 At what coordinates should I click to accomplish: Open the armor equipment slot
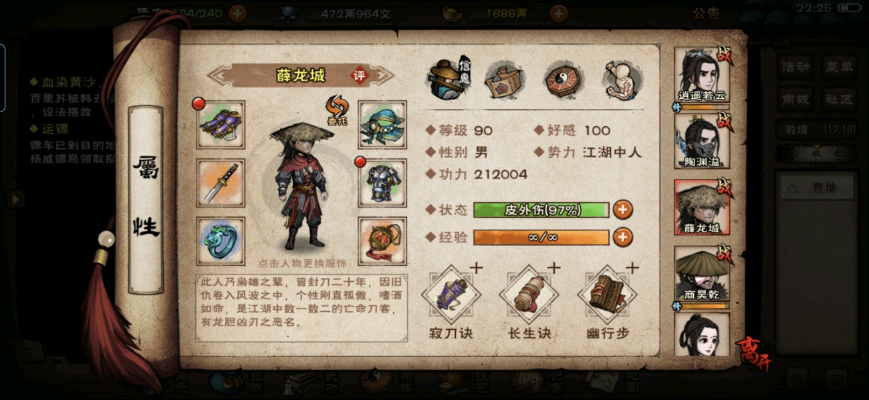(x=382, y=182)
